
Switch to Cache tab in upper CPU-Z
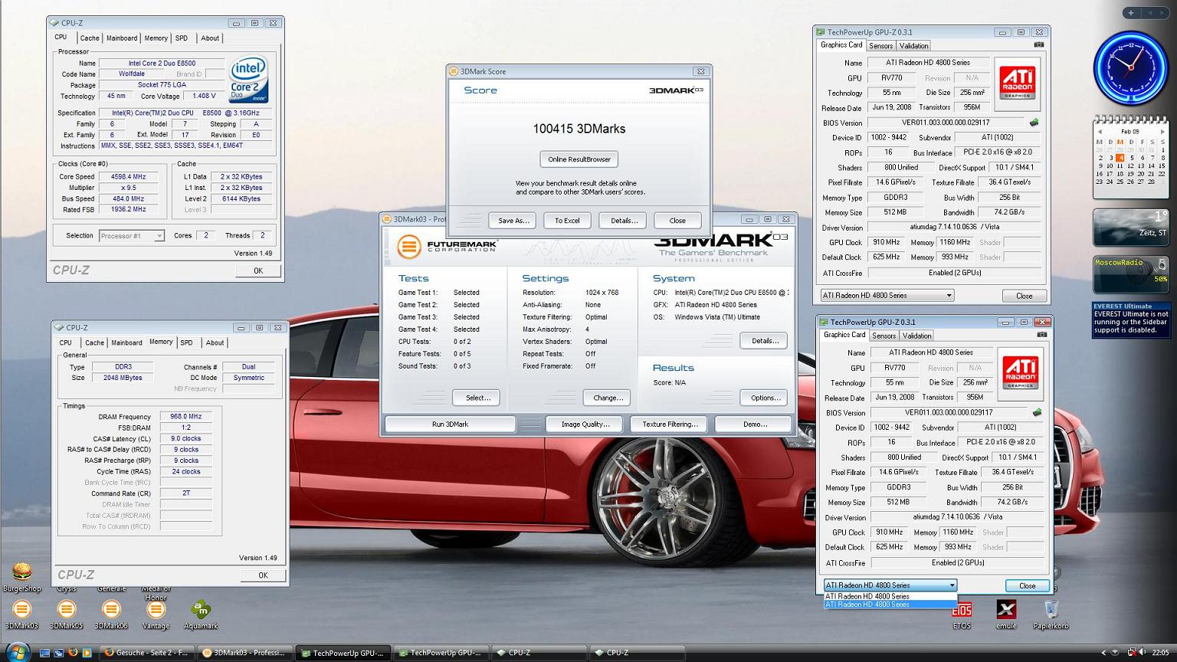click(90, 38)
